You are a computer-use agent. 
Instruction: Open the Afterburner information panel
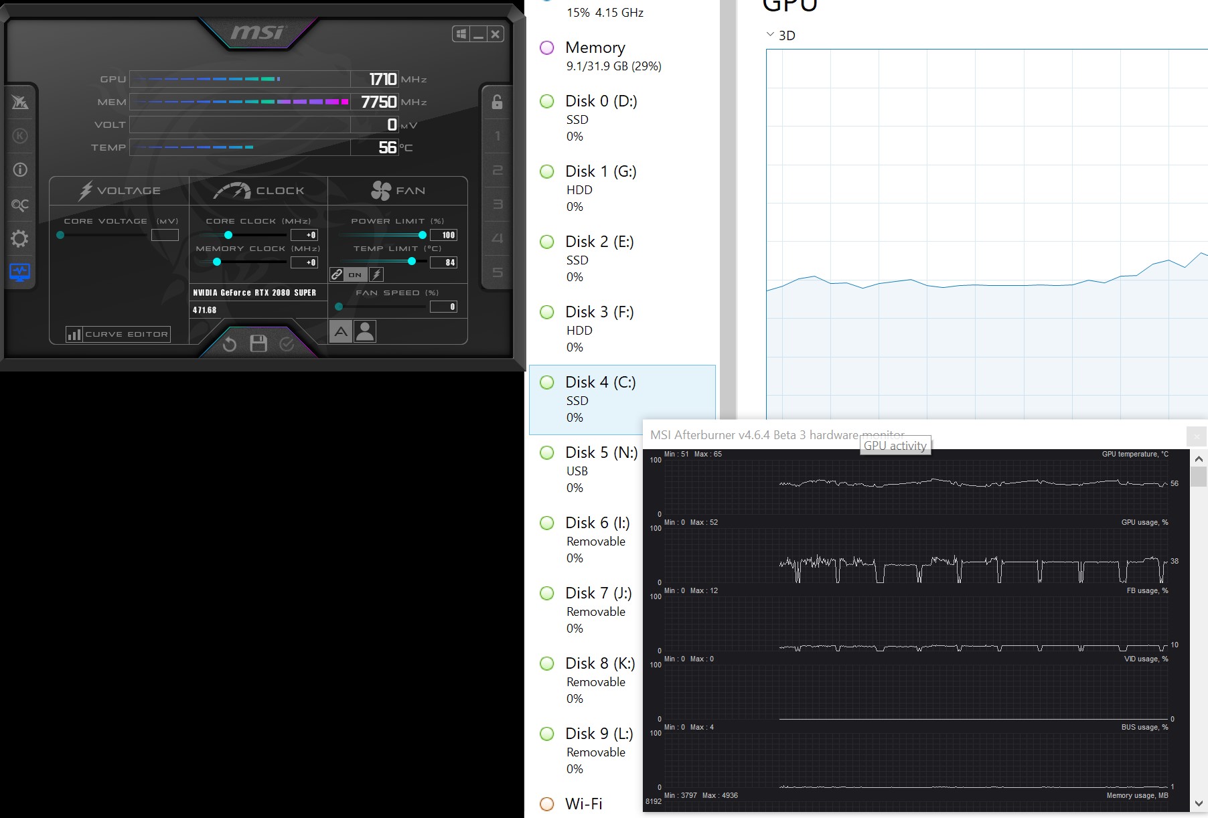click(20, 169)
